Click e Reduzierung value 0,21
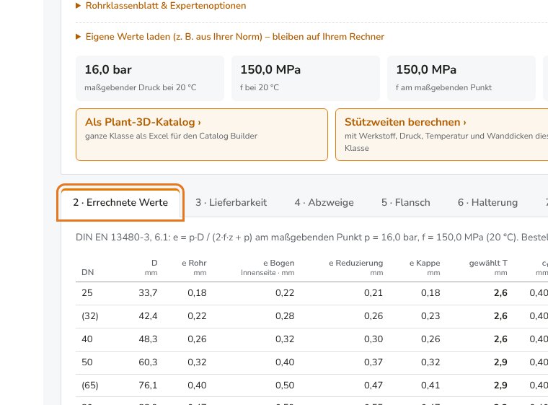The height and width of the screenshot is (405, 548). point(374,292)
